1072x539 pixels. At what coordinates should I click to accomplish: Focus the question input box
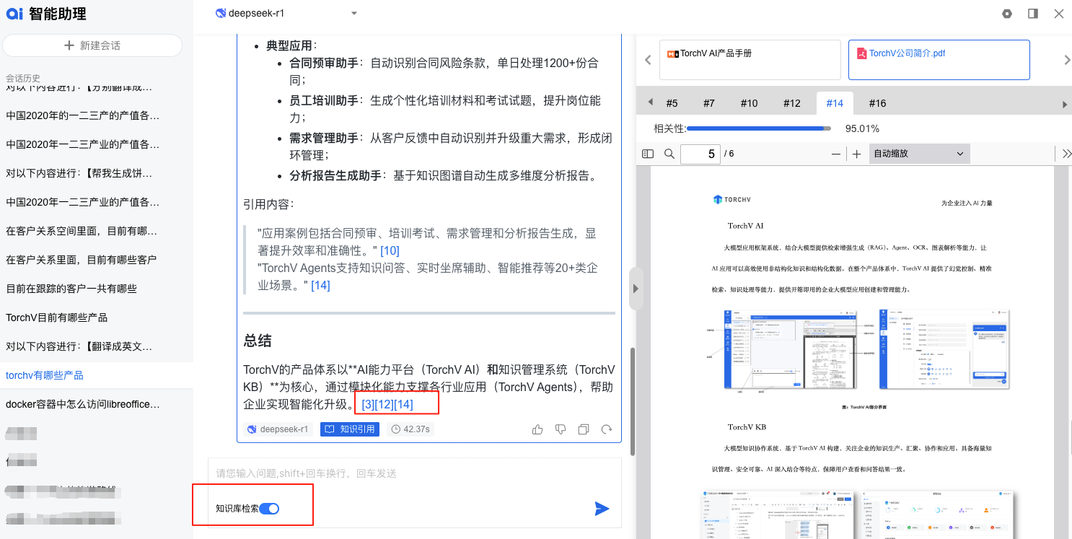pyautogui.click(x=414, y=473)
